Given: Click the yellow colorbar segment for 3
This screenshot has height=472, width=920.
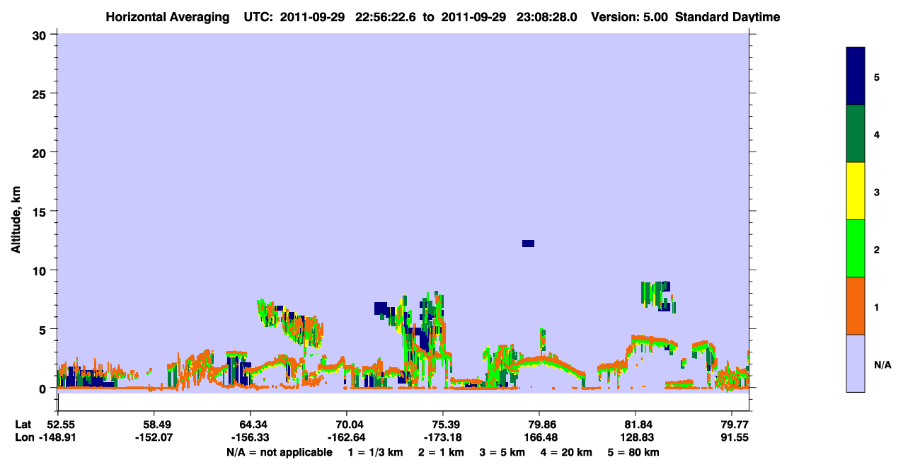Looking at the screenshot, I should coord(856,191).
